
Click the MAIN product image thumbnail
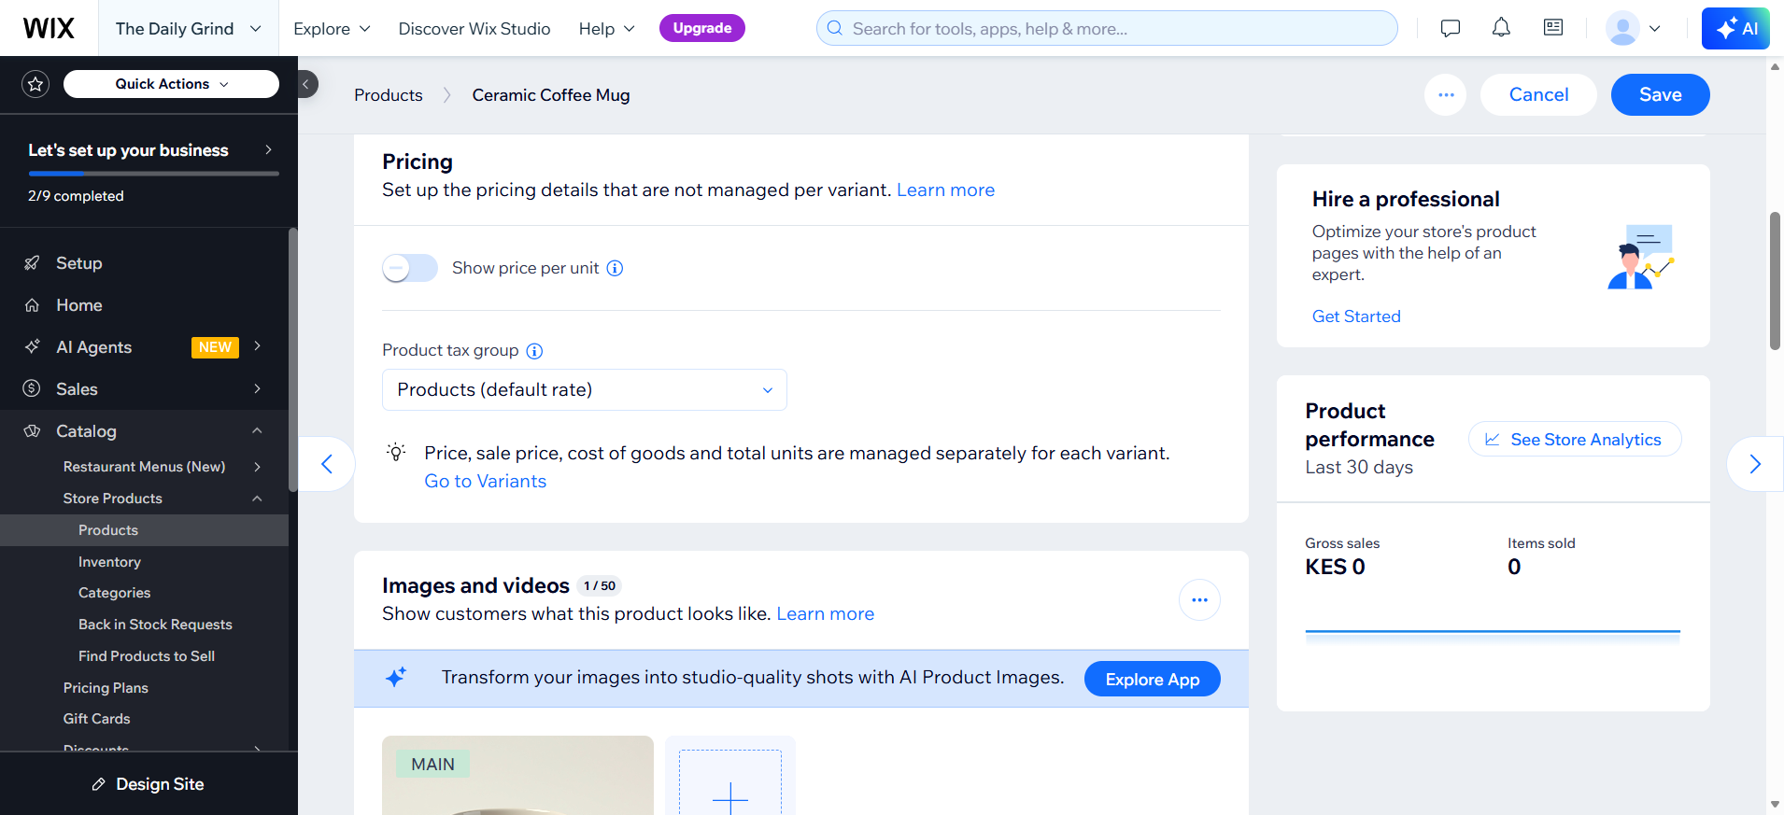(517, 775)
